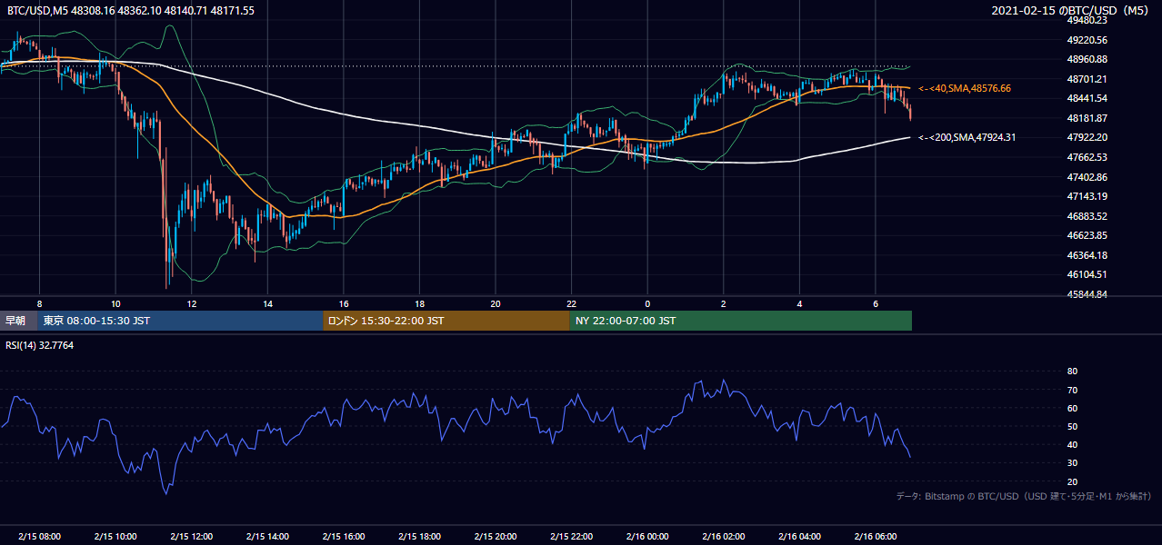This screenshot has height=545, width=1162.
Task: Click the 2/15 18:00 date axis label
Action: [x=419, y=537]
